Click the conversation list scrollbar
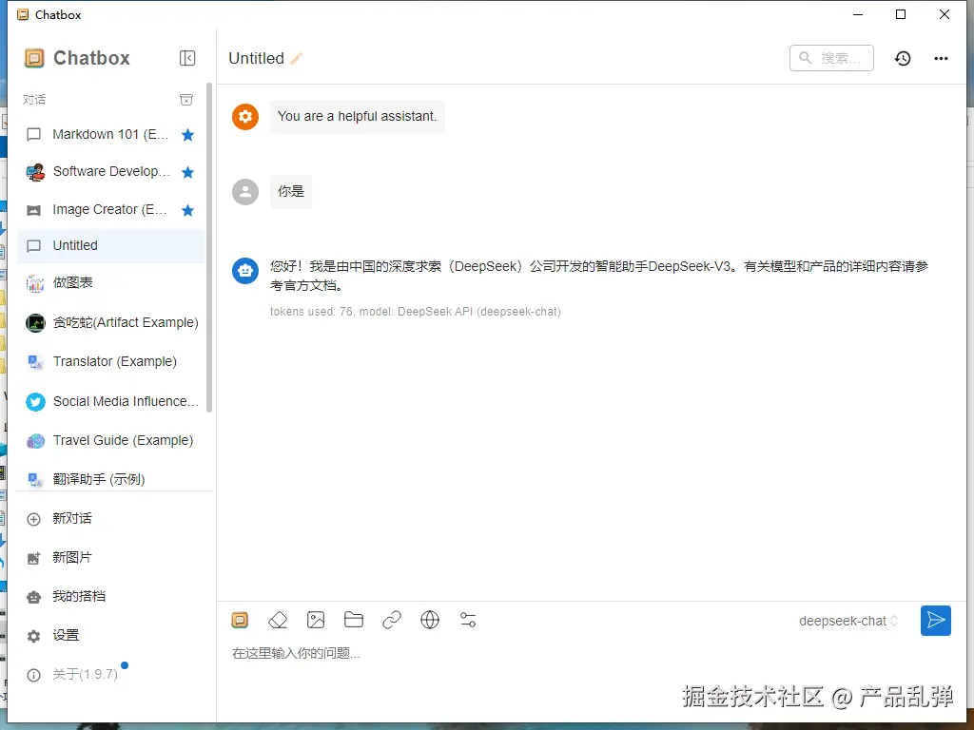Image resolution: width=974 pixels, height=730 pixels. point(209,248)
